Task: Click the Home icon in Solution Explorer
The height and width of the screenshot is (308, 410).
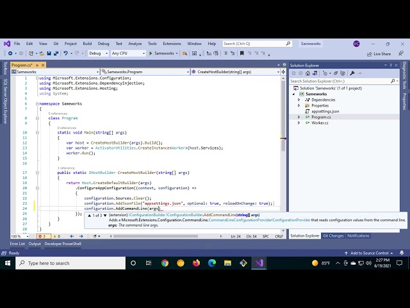Action: 307,73
